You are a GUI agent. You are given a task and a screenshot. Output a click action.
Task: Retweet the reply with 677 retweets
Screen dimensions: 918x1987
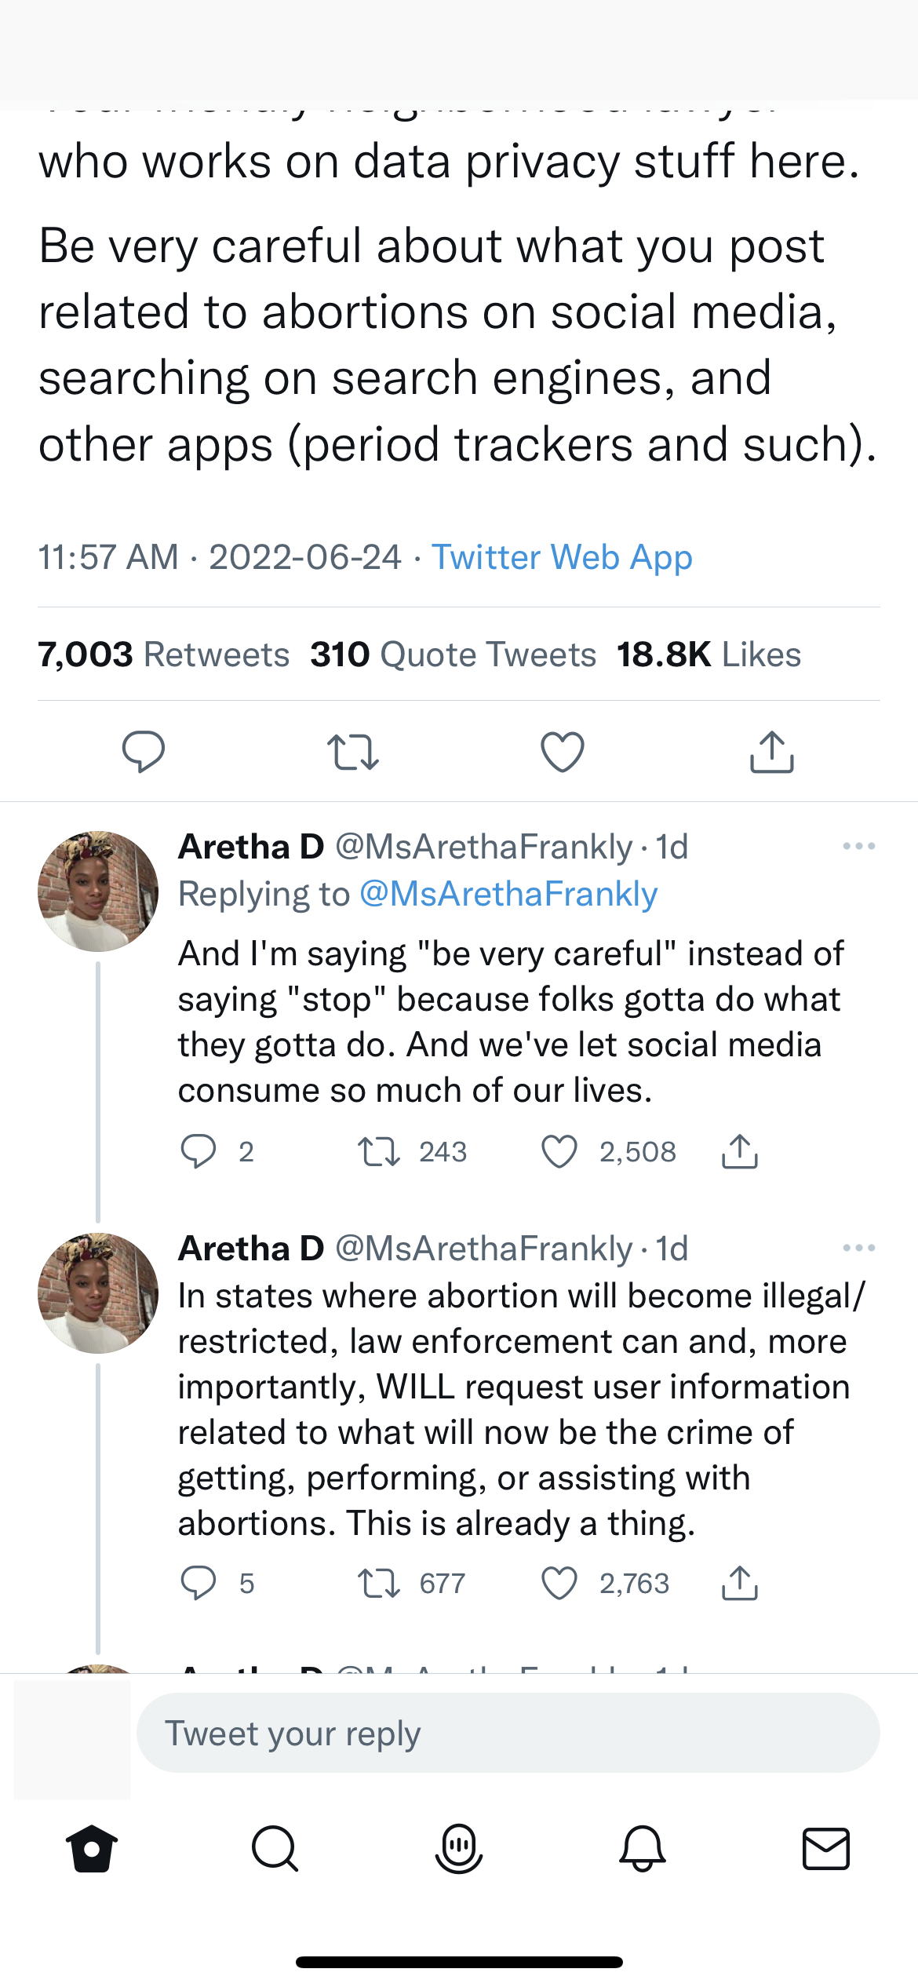(379, 1584)
